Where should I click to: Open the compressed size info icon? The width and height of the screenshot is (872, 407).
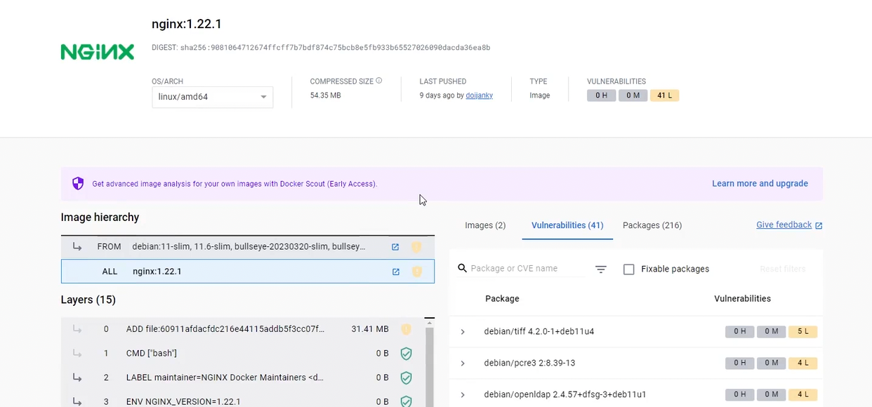(x=379, y=81)
